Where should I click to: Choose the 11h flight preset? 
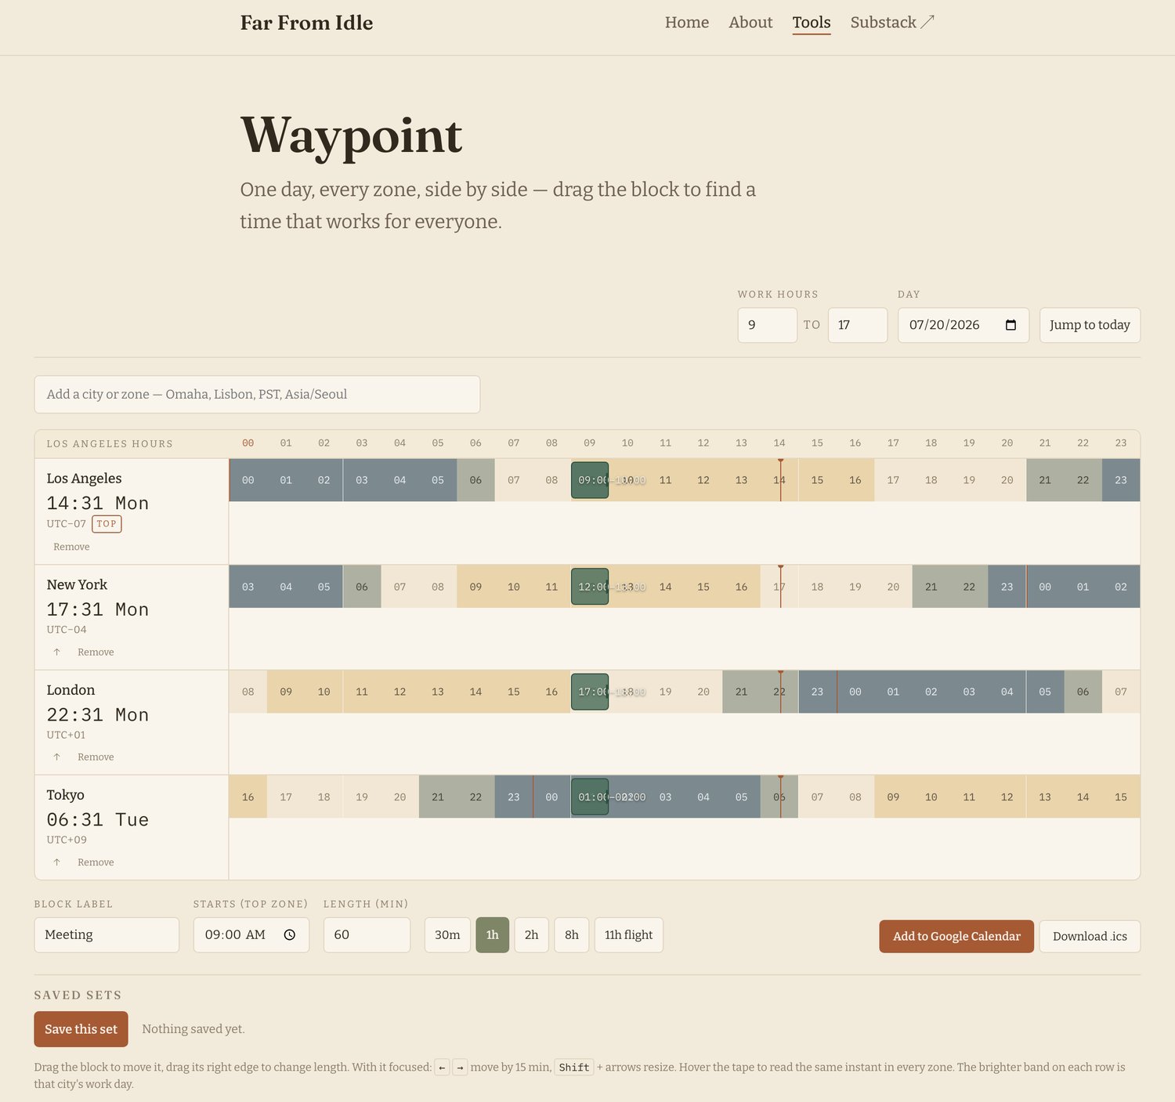coord(628,934)
